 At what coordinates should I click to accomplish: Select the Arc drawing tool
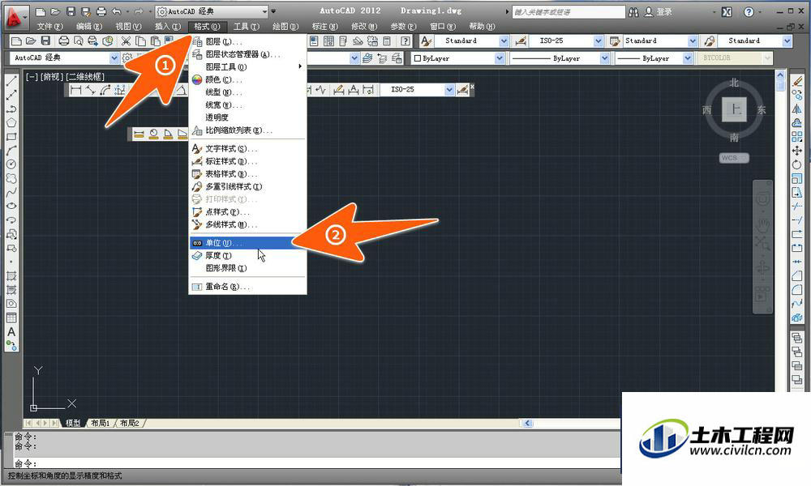point(11,151)
